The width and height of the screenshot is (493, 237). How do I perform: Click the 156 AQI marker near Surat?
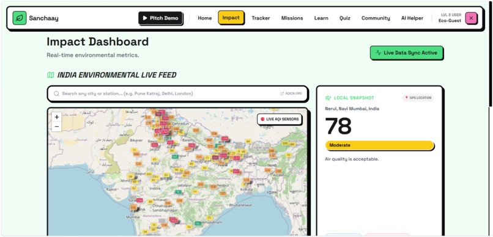pos(139,200)
